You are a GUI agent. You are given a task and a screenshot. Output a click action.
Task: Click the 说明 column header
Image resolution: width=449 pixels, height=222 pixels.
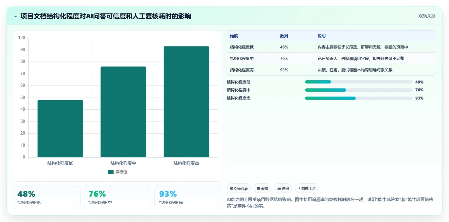322,36
